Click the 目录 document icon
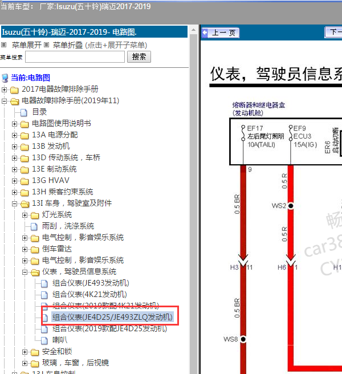342x374 pixels. click(x=24, y=112)
